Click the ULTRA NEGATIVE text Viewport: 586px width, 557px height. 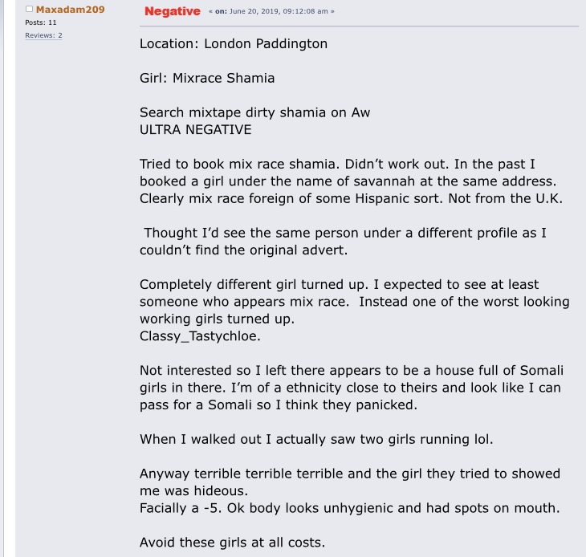pyautogui.click(x=195, y=130)
